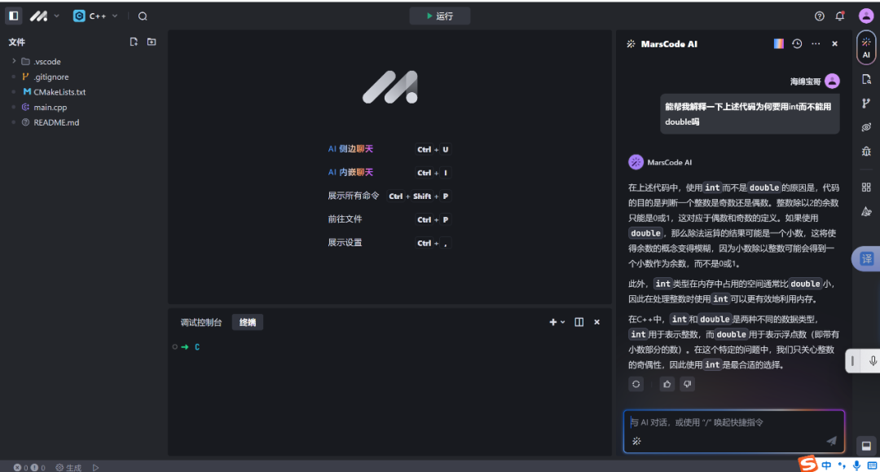Click the Sogou keyboard tray icon
This screenshot has width=880, height=472.
pyautogui.click(x=872, y=465)
